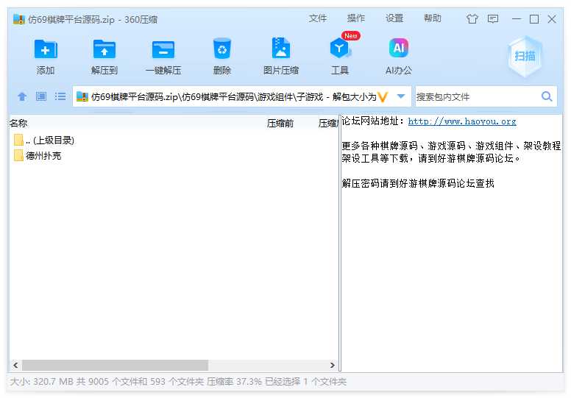Minimize the 360压缩 window
Image resolution: width=571 pixels, height=398 pixels.
pyautogui.click(x=517, y=19)
